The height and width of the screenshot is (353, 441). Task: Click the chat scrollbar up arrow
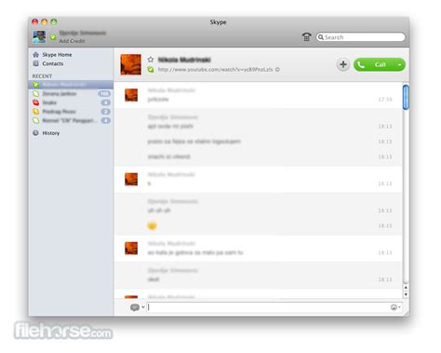(x=406, y=288)
